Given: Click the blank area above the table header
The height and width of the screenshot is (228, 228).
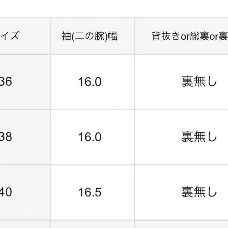Looking at the screenshot, I should (114, 8).
